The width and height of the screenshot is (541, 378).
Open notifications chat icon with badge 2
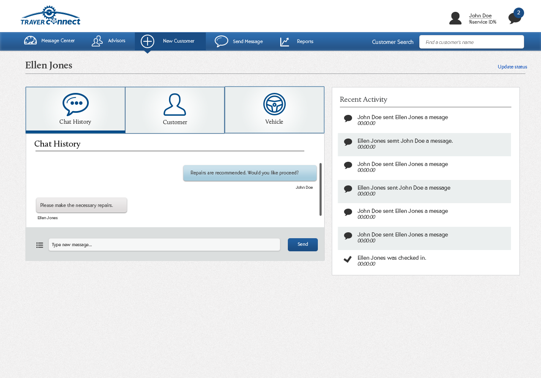point(514,18)
